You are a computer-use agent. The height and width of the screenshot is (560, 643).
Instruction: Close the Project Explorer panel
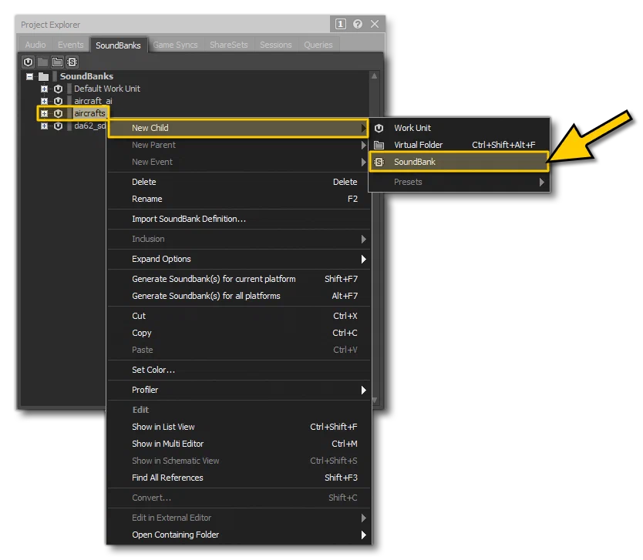pyautogui.click(x=375, y=24)
